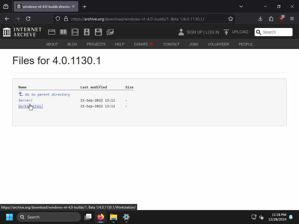Close the windows-nt-4.0-builds tab

click(73, 6)
